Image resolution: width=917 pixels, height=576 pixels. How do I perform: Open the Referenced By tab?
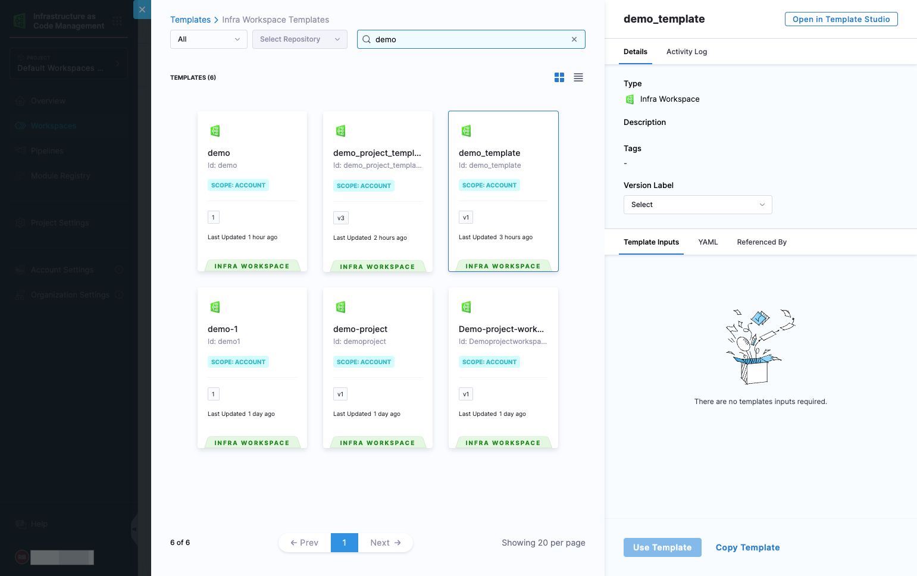[x=762, y=242]
